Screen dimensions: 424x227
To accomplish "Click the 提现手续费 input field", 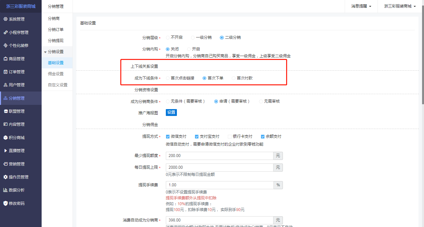I will 219,185.
